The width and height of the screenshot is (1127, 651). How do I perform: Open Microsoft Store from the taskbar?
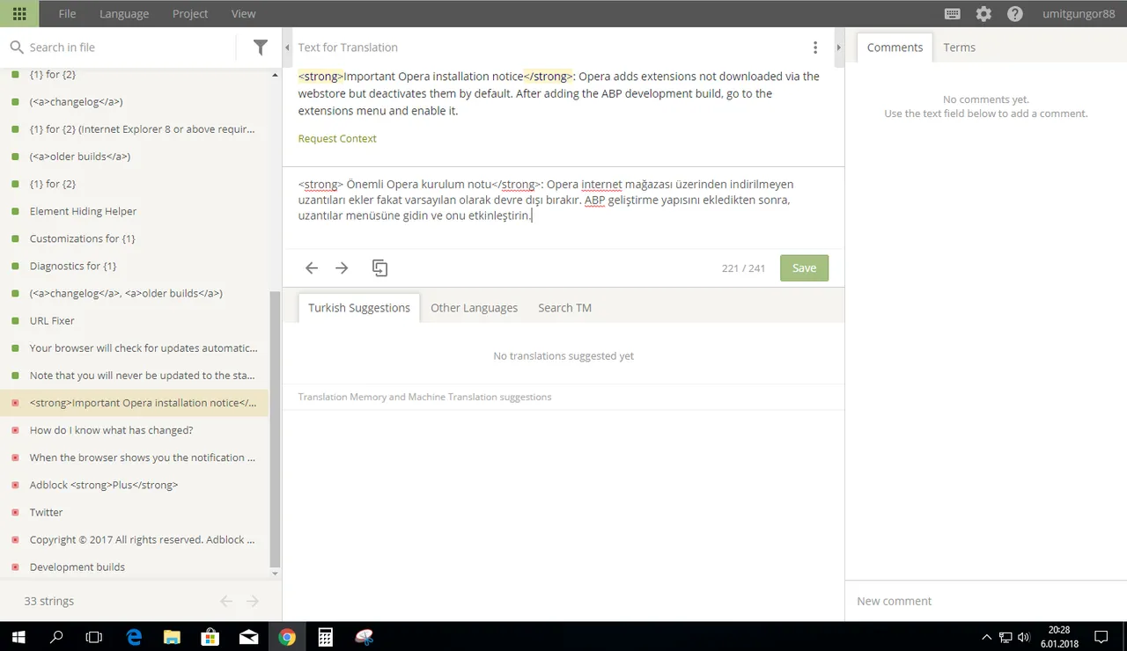point(210,637)
